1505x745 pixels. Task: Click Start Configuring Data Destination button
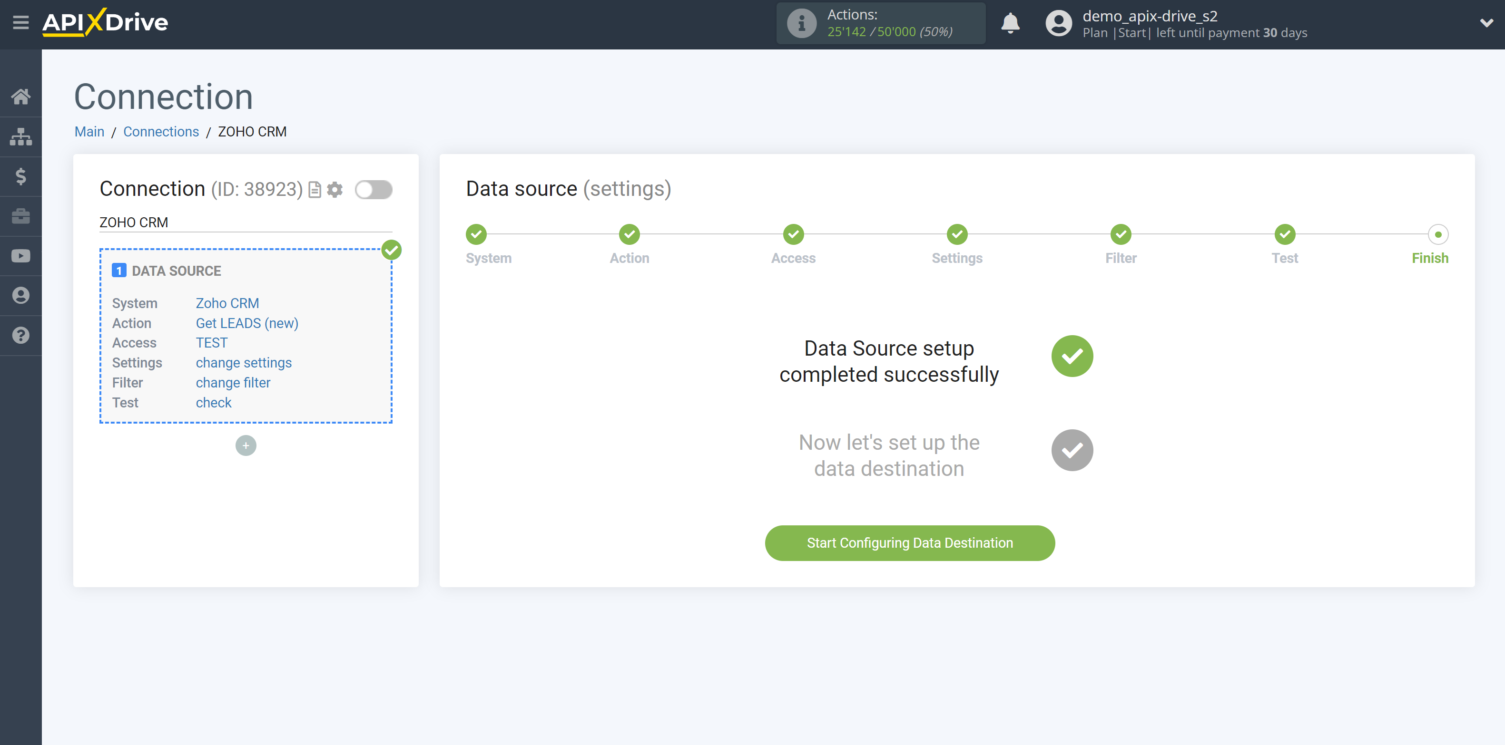pyautogui.click(x=909, y=542)
